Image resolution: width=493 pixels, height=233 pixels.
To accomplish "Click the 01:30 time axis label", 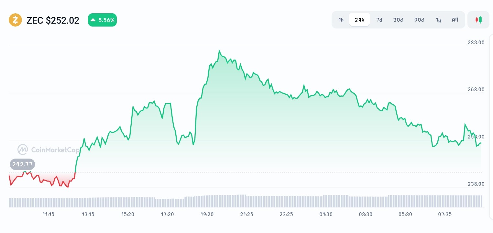I will click(x=326, y=214).
